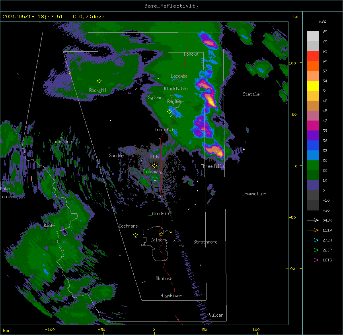Viewport: 343px width, 335px height.
Task: Click the 18TS legend label
Action: point(327,260)
